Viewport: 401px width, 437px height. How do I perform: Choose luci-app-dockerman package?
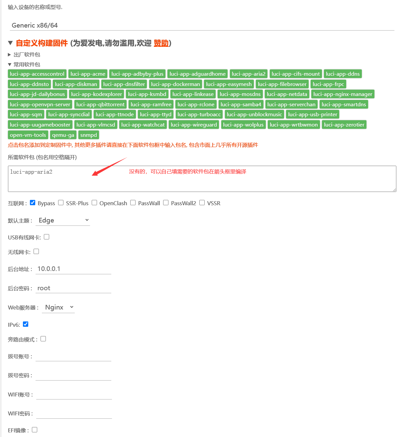click(175, 84)
